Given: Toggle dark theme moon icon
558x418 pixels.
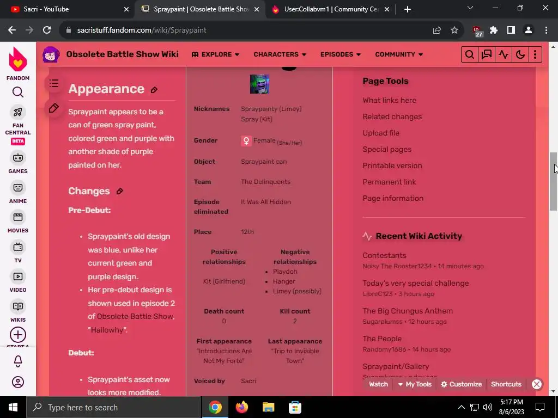Looking at the screenshot, I should point(520,54).
